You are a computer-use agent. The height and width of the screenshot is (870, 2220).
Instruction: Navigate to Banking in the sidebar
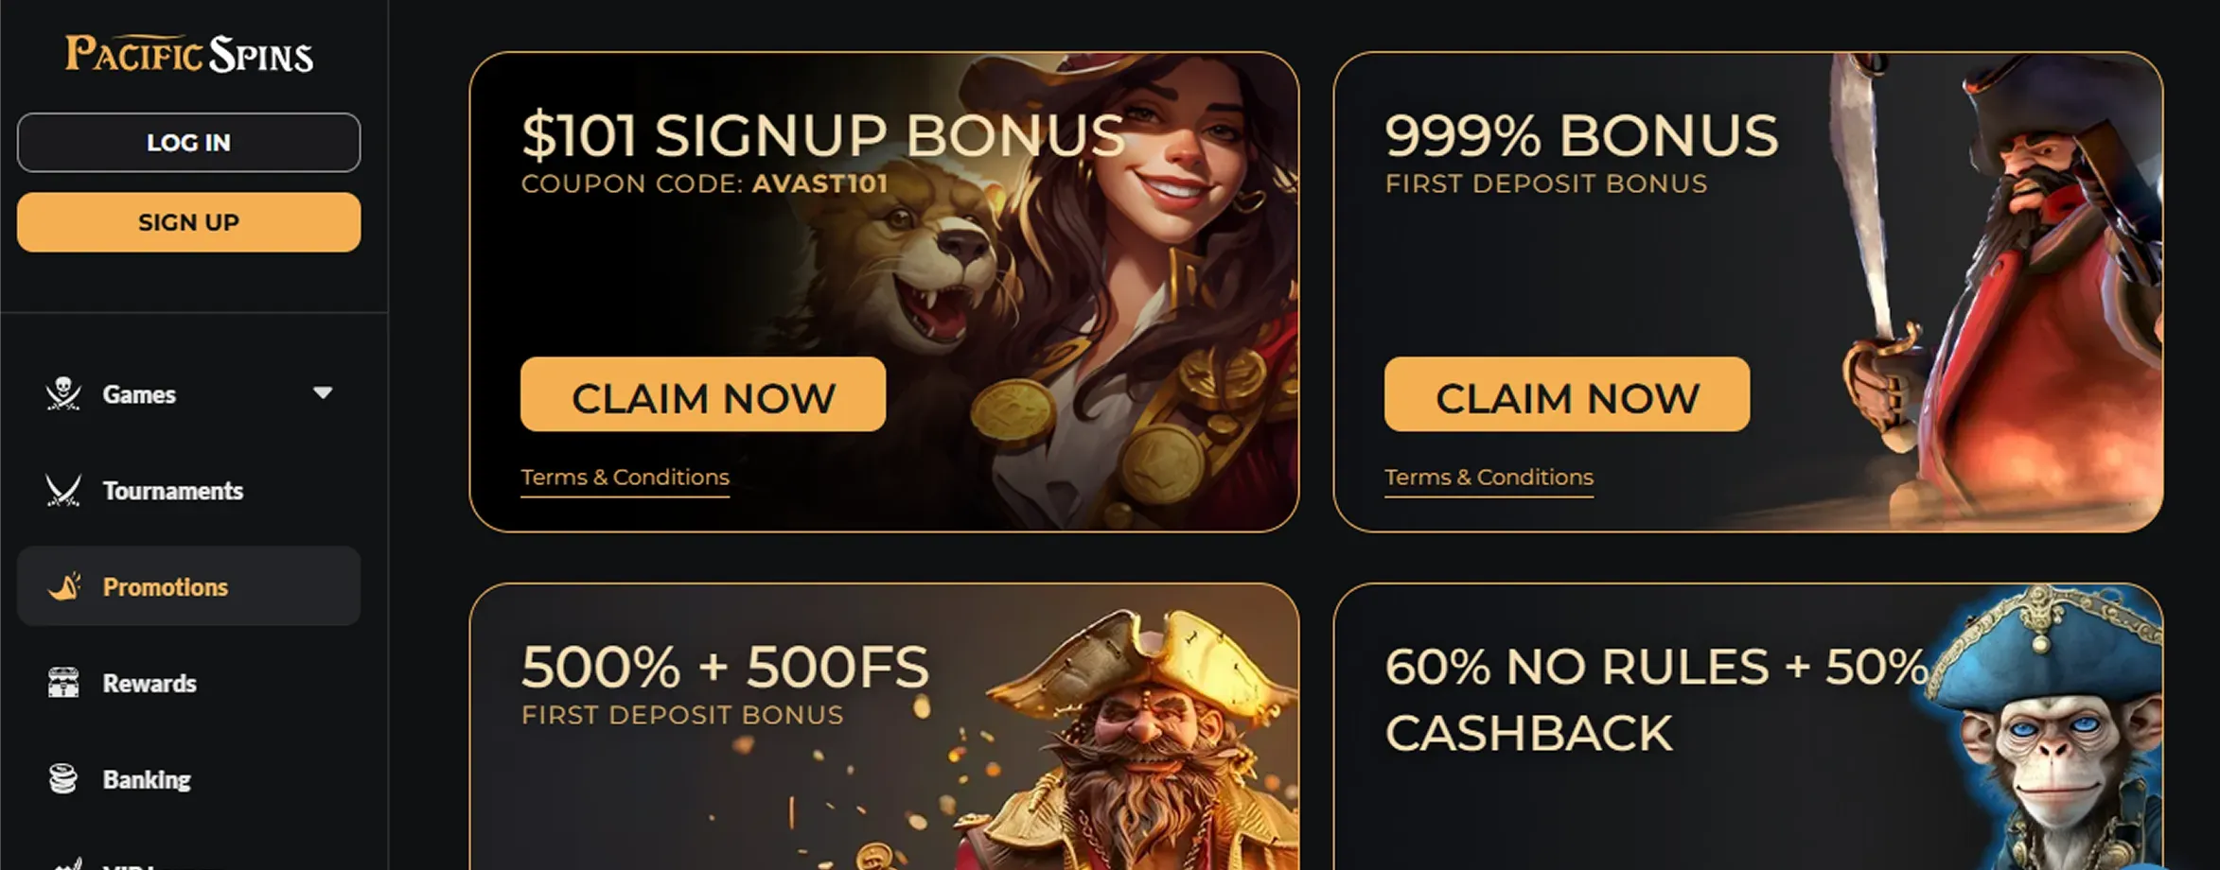[x=188, y=779]
